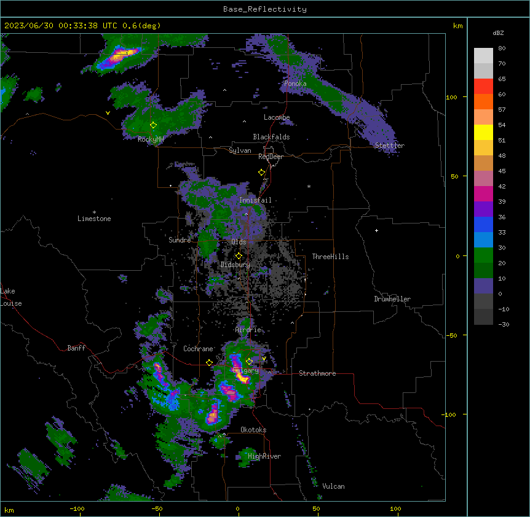Click the Calgary city label
The width and height of the screenshot is (530, 517).
click(x=246, y=370)
